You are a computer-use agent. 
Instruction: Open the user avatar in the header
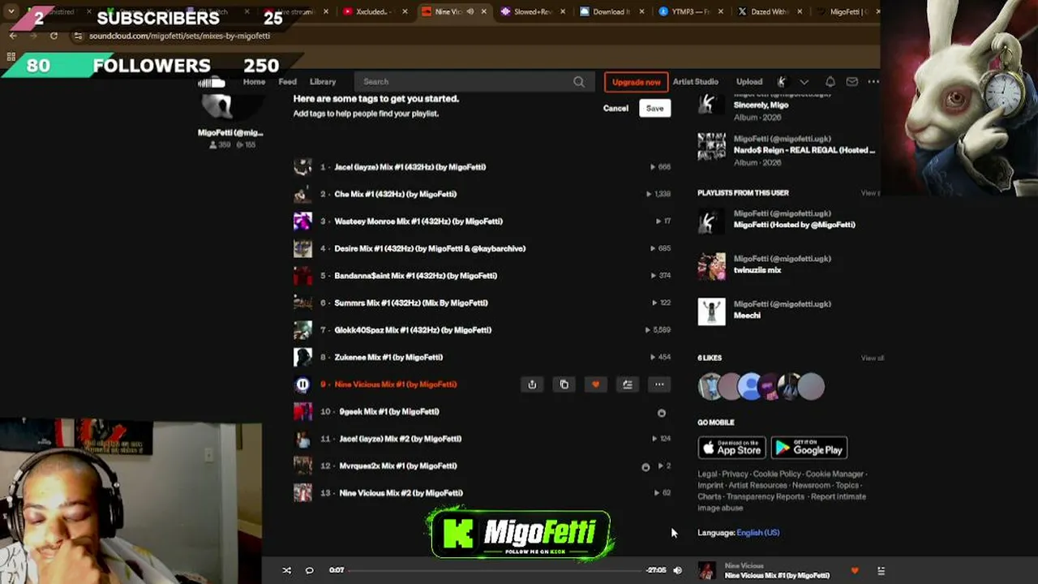[782, 82]
